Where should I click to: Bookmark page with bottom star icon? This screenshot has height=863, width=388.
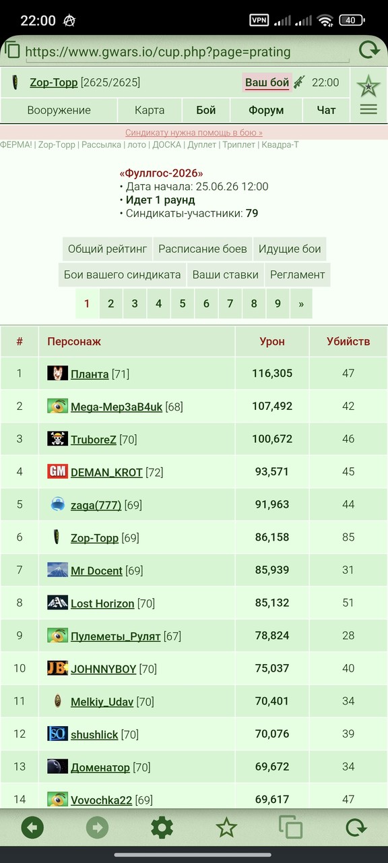pyautogui.click(x=226, y=827)
